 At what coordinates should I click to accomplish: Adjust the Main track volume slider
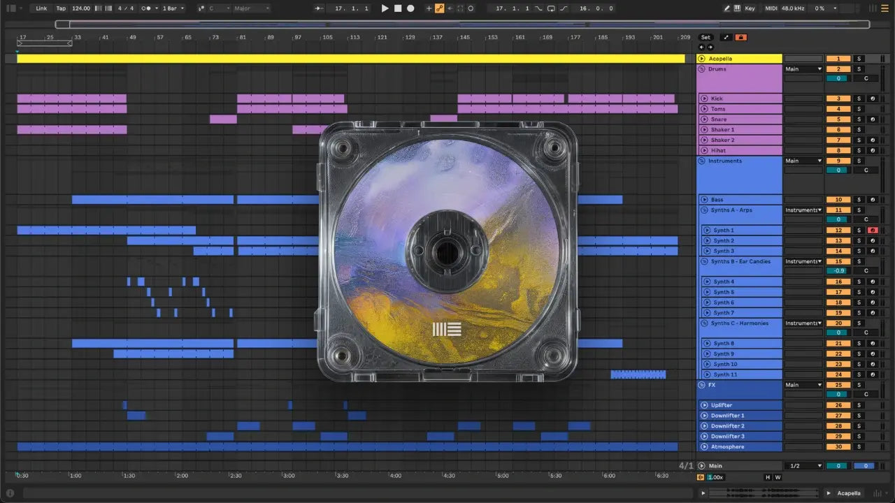[838, 466]
